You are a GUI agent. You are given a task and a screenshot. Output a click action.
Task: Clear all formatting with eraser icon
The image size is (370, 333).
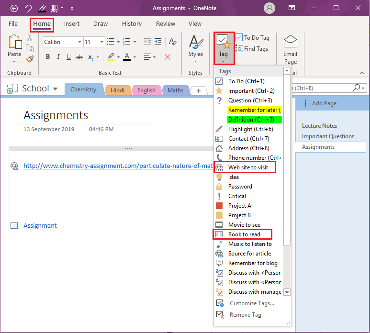[172, 42]
